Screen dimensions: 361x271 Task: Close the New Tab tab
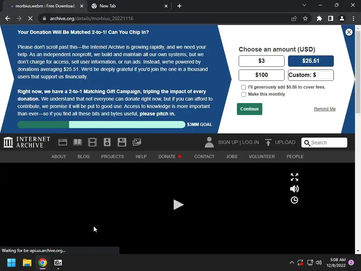click(x=166, y=6)
